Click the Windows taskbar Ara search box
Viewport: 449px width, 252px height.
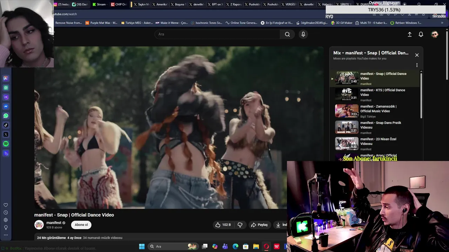pos(173,246)
